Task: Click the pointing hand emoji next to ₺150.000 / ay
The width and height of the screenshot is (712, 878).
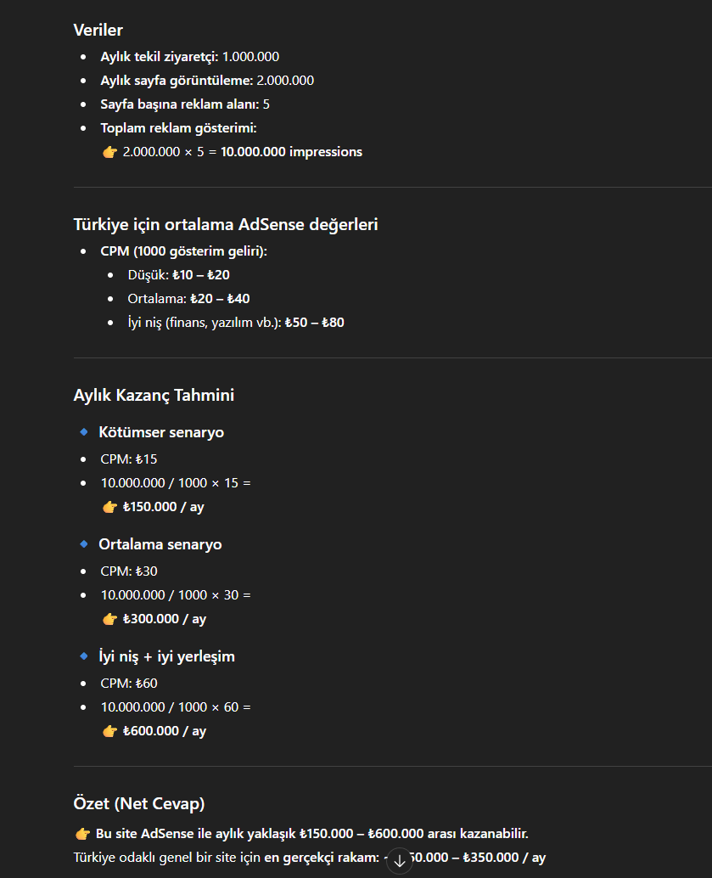Action: 109,507
